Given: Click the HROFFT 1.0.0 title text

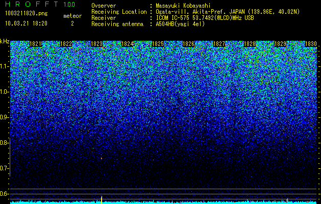Looking at the screenshot, I should pyautogui.click(x=40, y=4).
